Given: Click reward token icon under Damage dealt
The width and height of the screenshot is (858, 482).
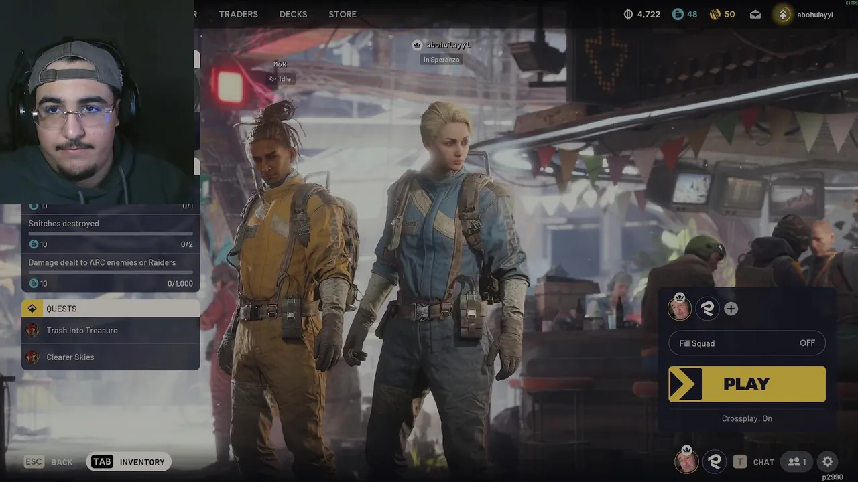Looking at the screenshot, I should [34, 284].
